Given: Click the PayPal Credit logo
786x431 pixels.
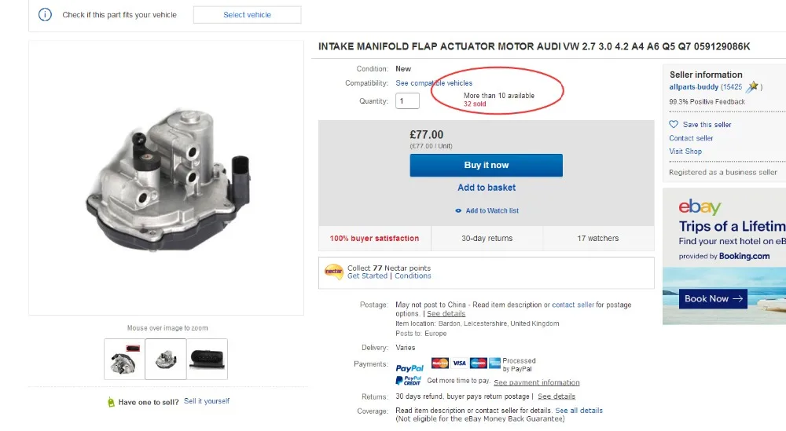Looking at the screenshot, I should point(409,381).
